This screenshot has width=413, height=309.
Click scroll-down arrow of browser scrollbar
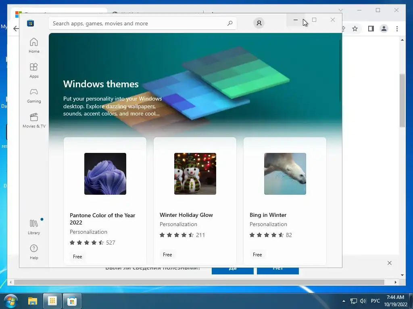(x=402, y=275)
